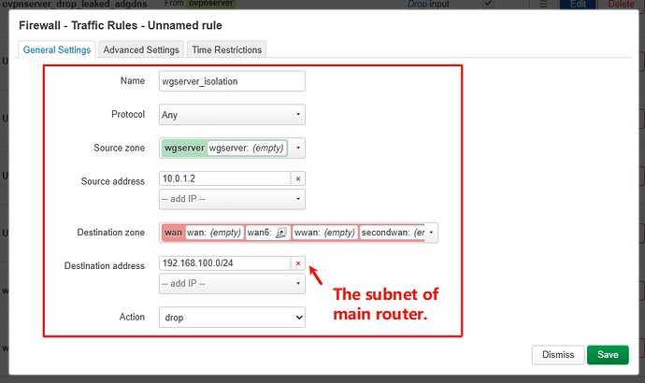Screen dimensions: 645x383
Task: Open add IP dropdown under Destination address
Action: [x=233, y=284]
